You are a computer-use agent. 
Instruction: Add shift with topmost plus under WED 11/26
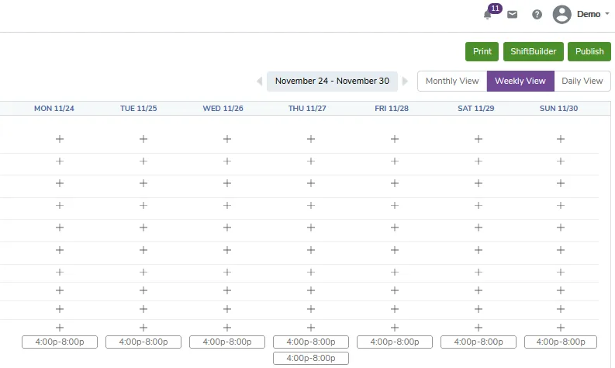click(227, 139)
